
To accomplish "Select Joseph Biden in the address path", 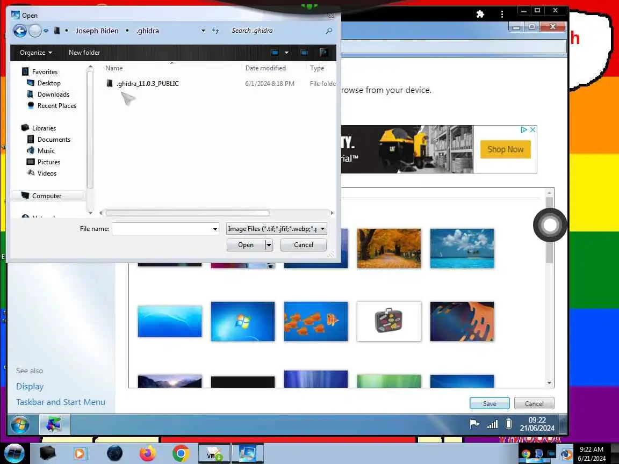I will pos(97,31).
